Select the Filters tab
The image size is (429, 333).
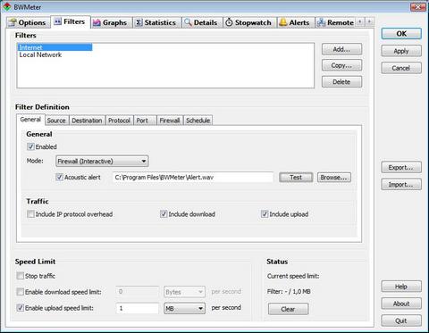tap(71, 21)
